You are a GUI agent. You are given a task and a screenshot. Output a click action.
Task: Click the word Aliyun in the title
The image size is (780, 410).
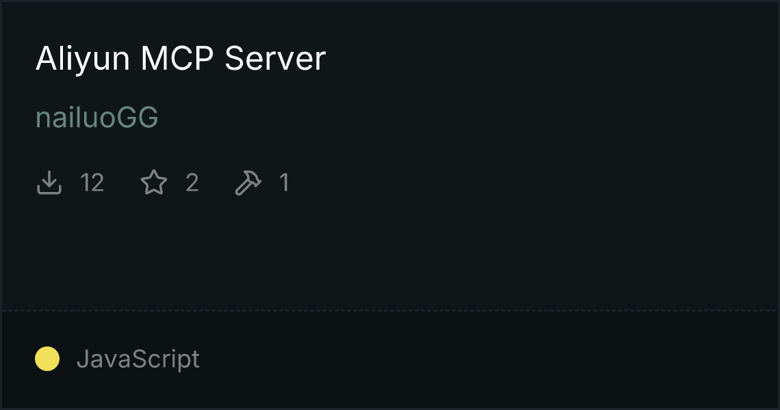coord(83,59)
